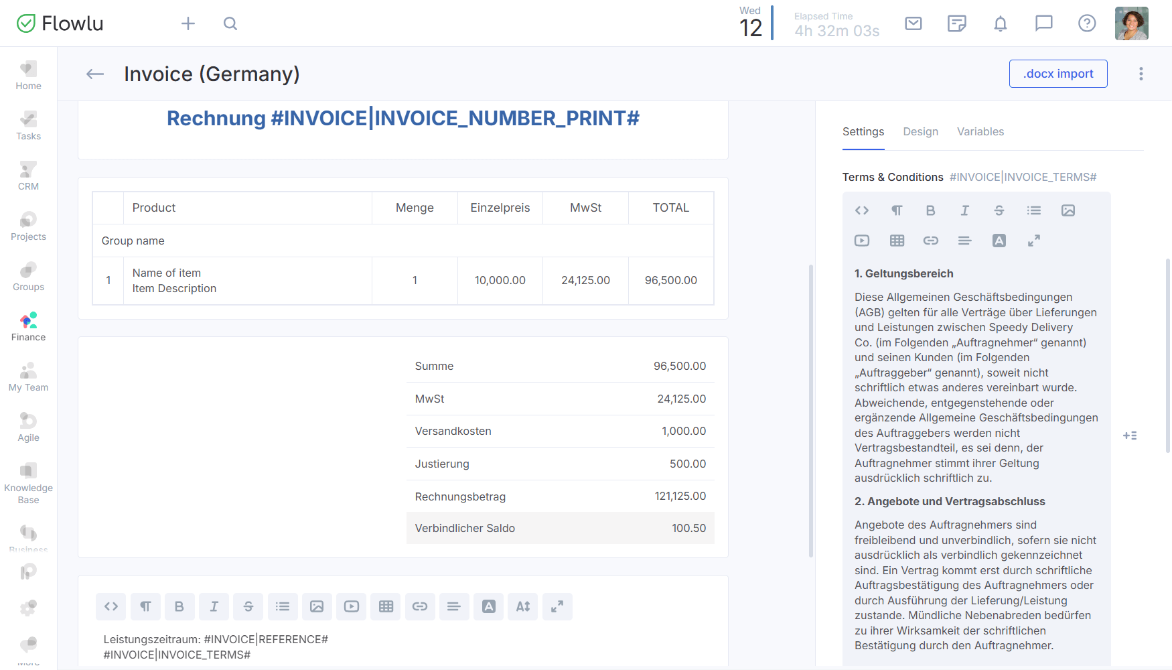This screenshot has width=1172, height=670.
Task: Expand Terms editor to fullscreen
Action: (1033, 241)
